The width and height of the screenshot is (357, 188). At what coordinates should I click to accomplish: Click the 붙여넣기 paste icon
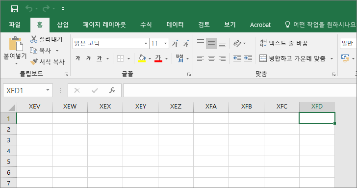pos(16,44)
